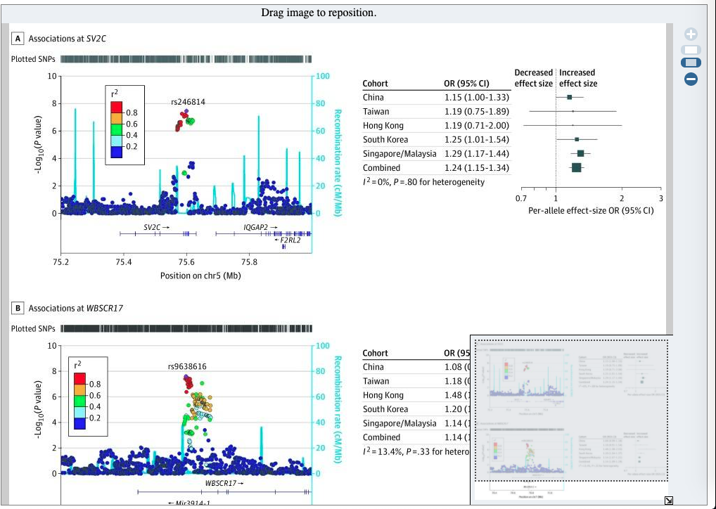The width and height of the screenshot is (716, 509).
Task: Click the Plotted SNPs bar in panel A
Action: [x=186, y=59]
